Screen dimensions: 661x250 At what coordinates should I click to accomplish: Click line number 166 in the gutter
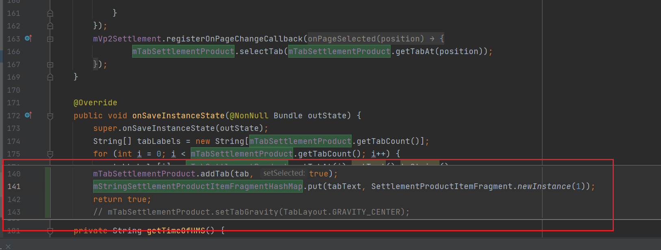[13, 52]
